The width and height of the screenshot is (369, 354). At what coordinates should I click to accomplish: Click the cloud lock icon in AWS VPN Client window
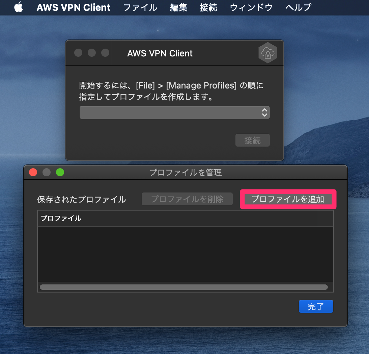click(268, 53)
